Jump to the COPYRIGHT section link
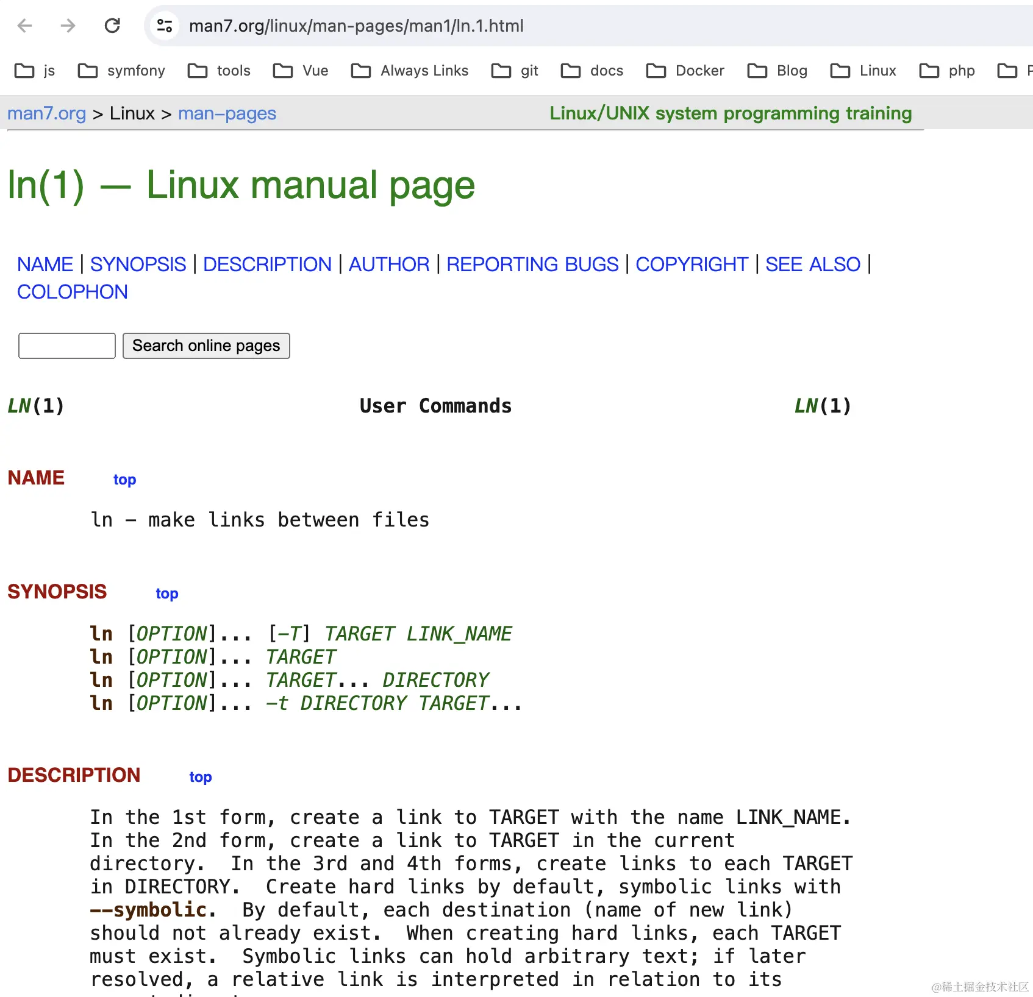 click(692, 264)
